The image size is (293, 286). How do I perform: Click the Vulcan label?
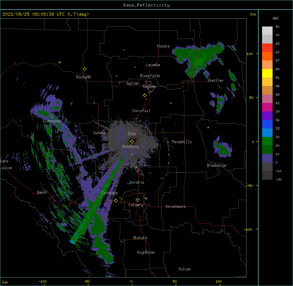point(185,269)
